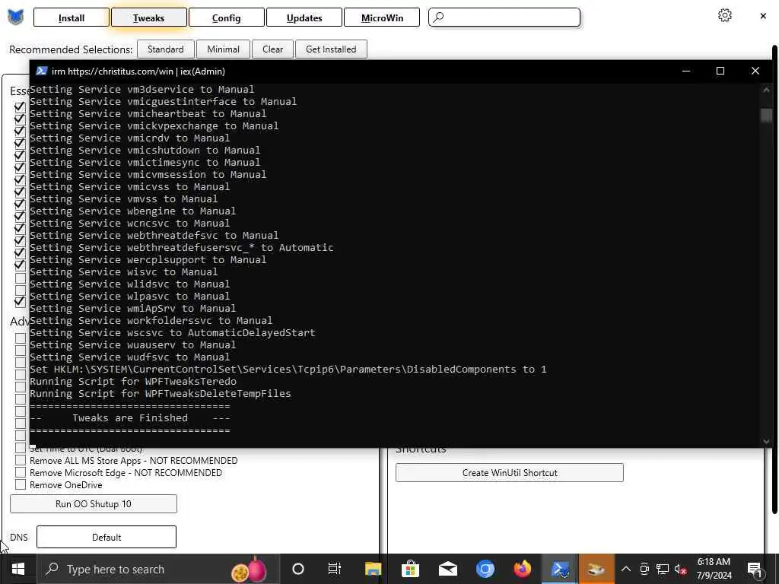This screenshot has width=779, height=584.
Task: Go to the Updates tab
Action: [x=304, y=18]
